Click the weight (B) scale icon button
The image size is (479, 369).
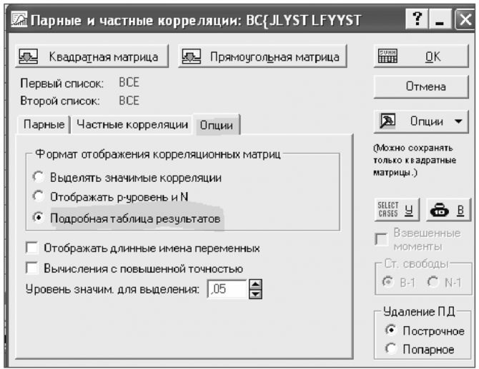pos(448,210)
